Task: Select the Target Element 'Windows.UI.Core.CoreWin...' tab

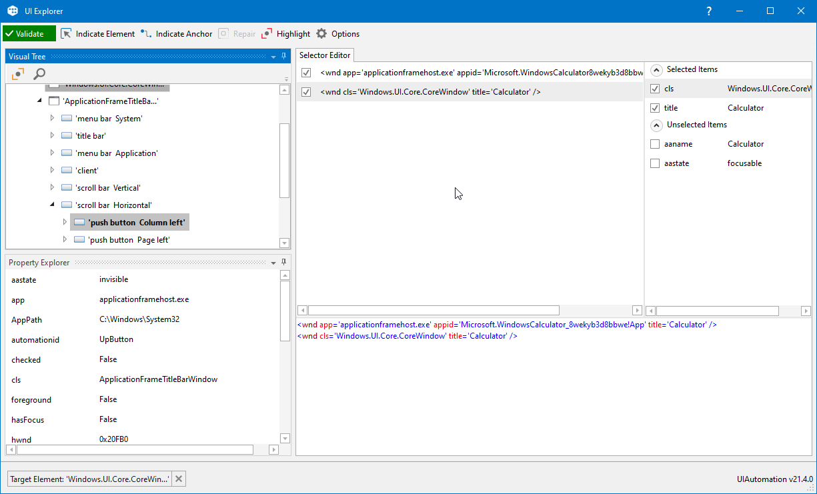Action: (89, 479)
